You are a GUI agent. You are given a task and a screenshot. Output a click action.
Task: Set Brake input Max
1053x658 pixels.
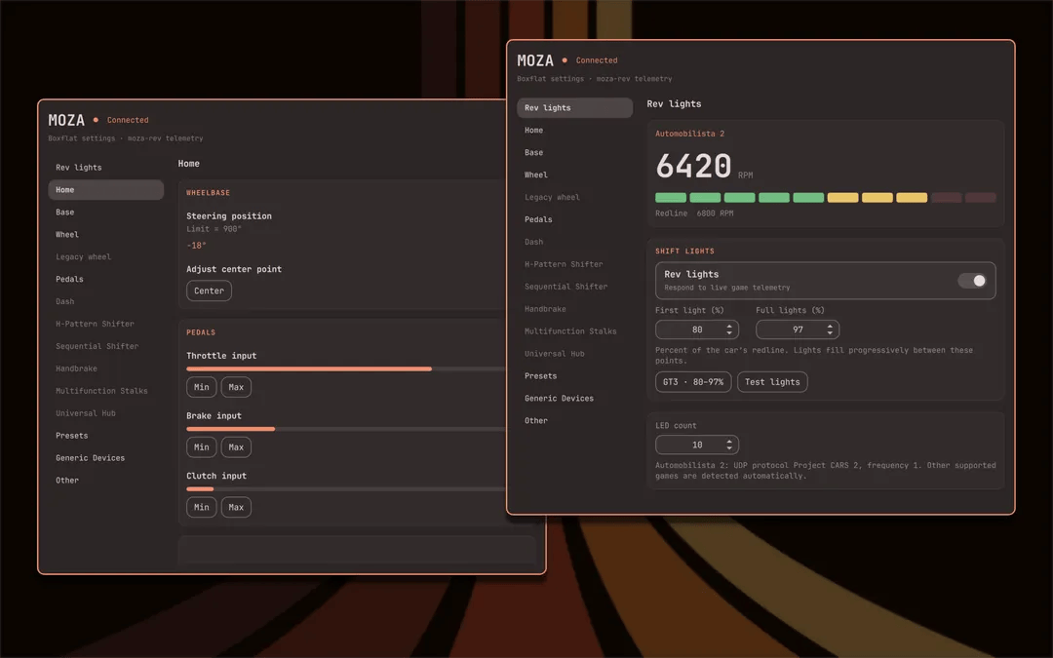point(236,447)
